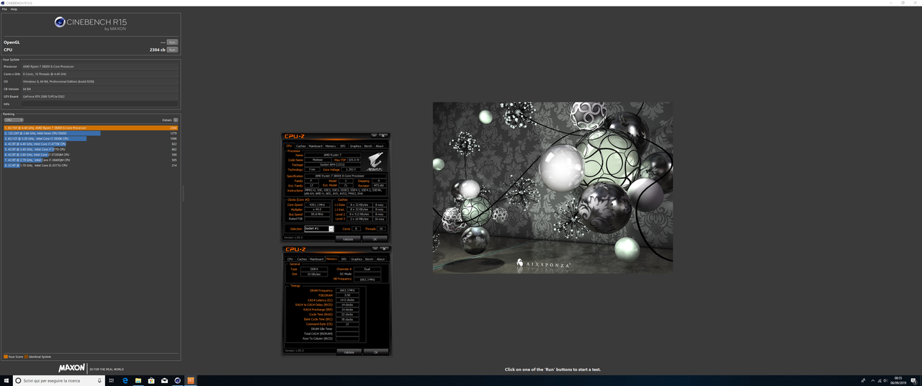922x386 pixels.
Task: Select ranking row AMD Ryzen 7 3800X
Action: [x=91, y=127]
